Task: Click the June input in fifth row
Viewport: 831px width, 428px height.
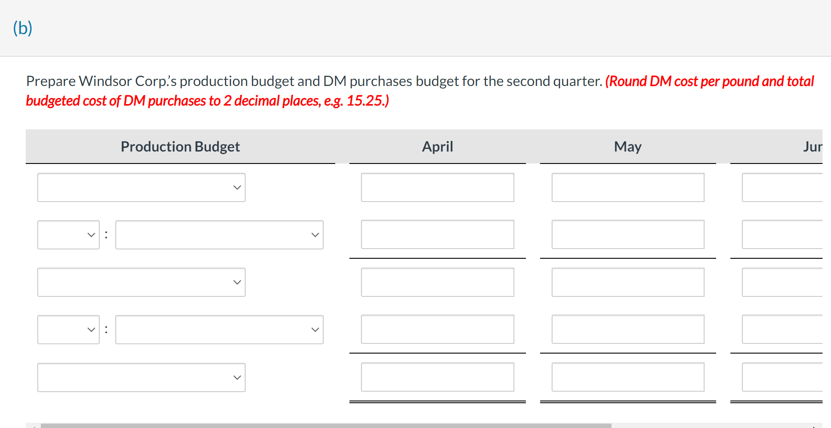Action: (x=782, y=377)
